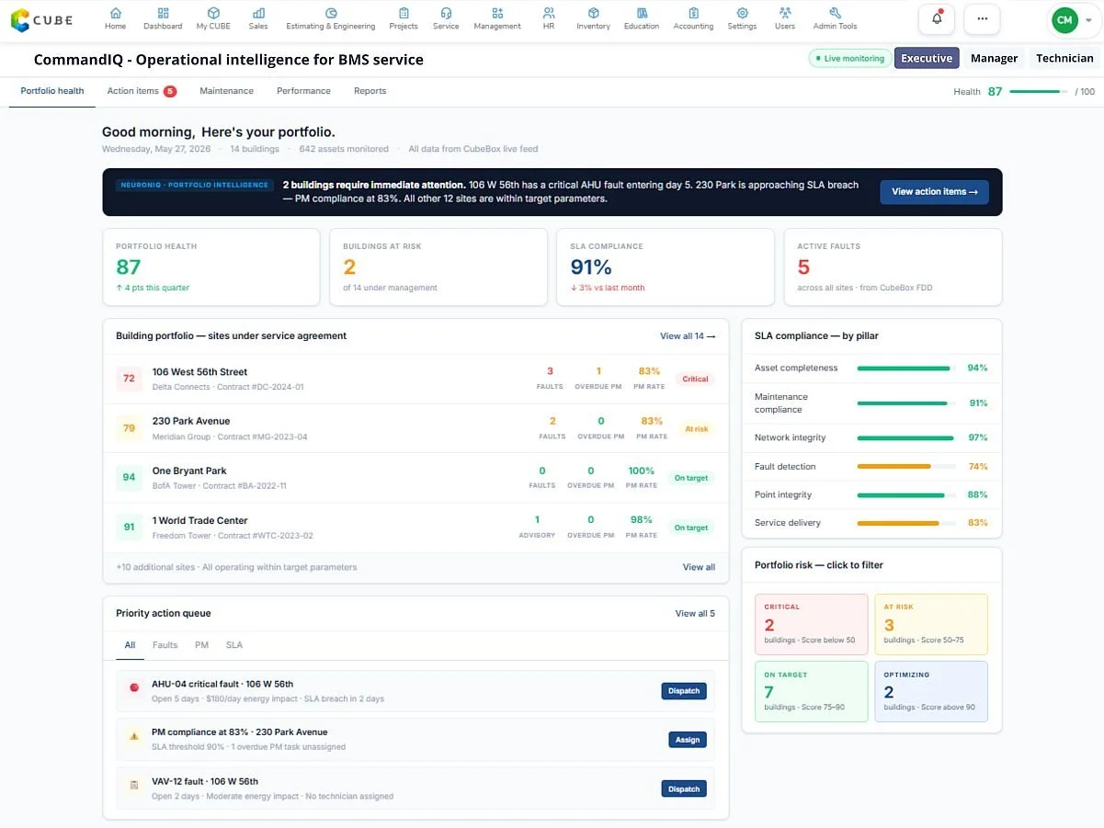The image size is (1104, 828).
Task: Click View all 5 link
Action: tap(695, 614)
